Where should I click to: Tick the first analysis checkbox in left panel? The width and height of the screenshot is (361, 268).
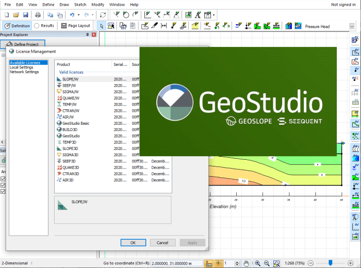3,179
